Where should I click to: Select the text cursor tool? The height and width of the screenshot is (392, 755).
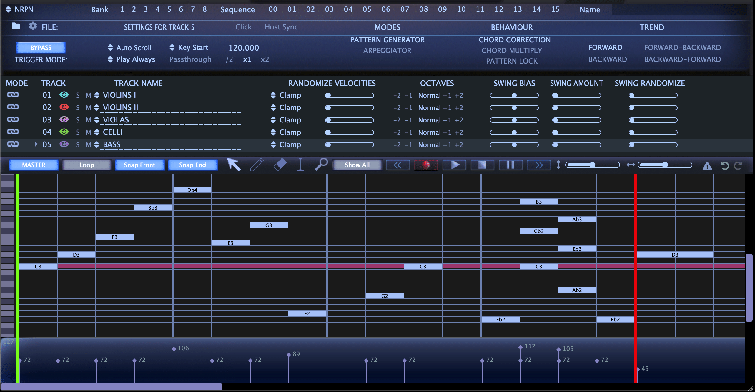click(300, 165)
